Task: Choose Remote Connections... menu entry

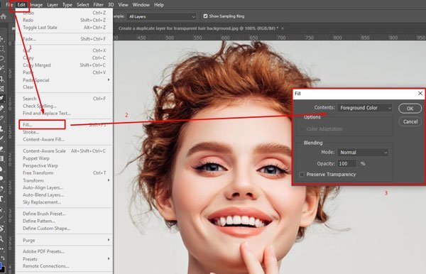Action: click(x=65, y=266)
